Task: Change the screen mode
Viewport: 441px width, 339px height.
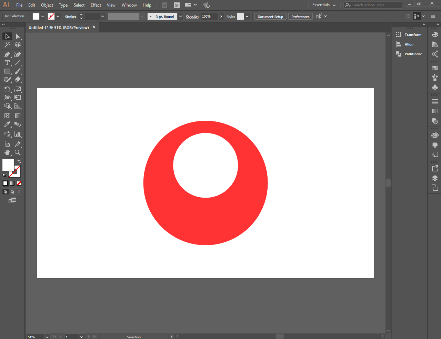Action: 12,200
